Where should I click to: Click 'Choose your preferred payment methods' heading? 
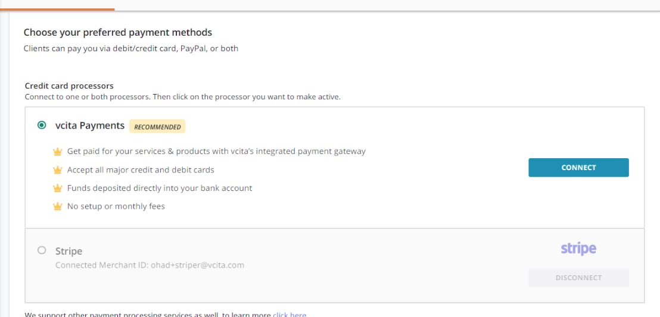pos(118,32)
